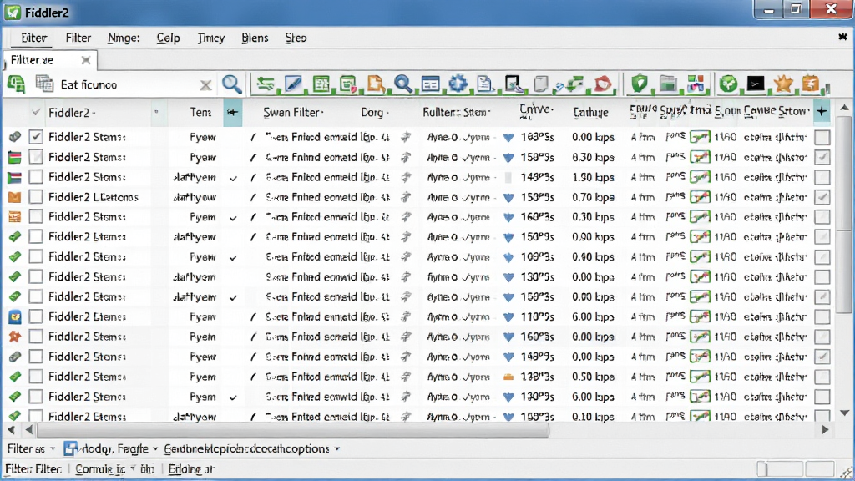Click the red tag toolbar icon
This screenshot has width=855, height=481.
[603, 84]
